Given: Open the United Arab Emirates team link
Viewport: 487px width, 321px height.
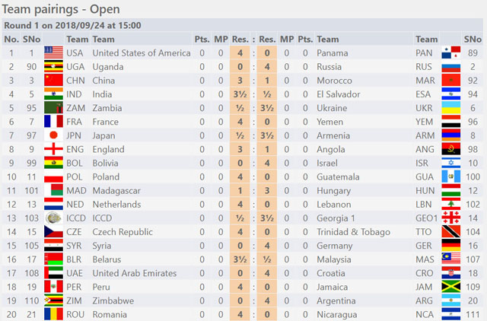Looking at the screenshot, I should [x=134, y=273].
